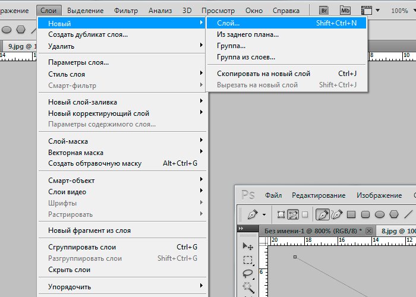Screen dimensions: 416x297
Task: Toggle the Fill Pixels mode button
Action: pos(305,214)
